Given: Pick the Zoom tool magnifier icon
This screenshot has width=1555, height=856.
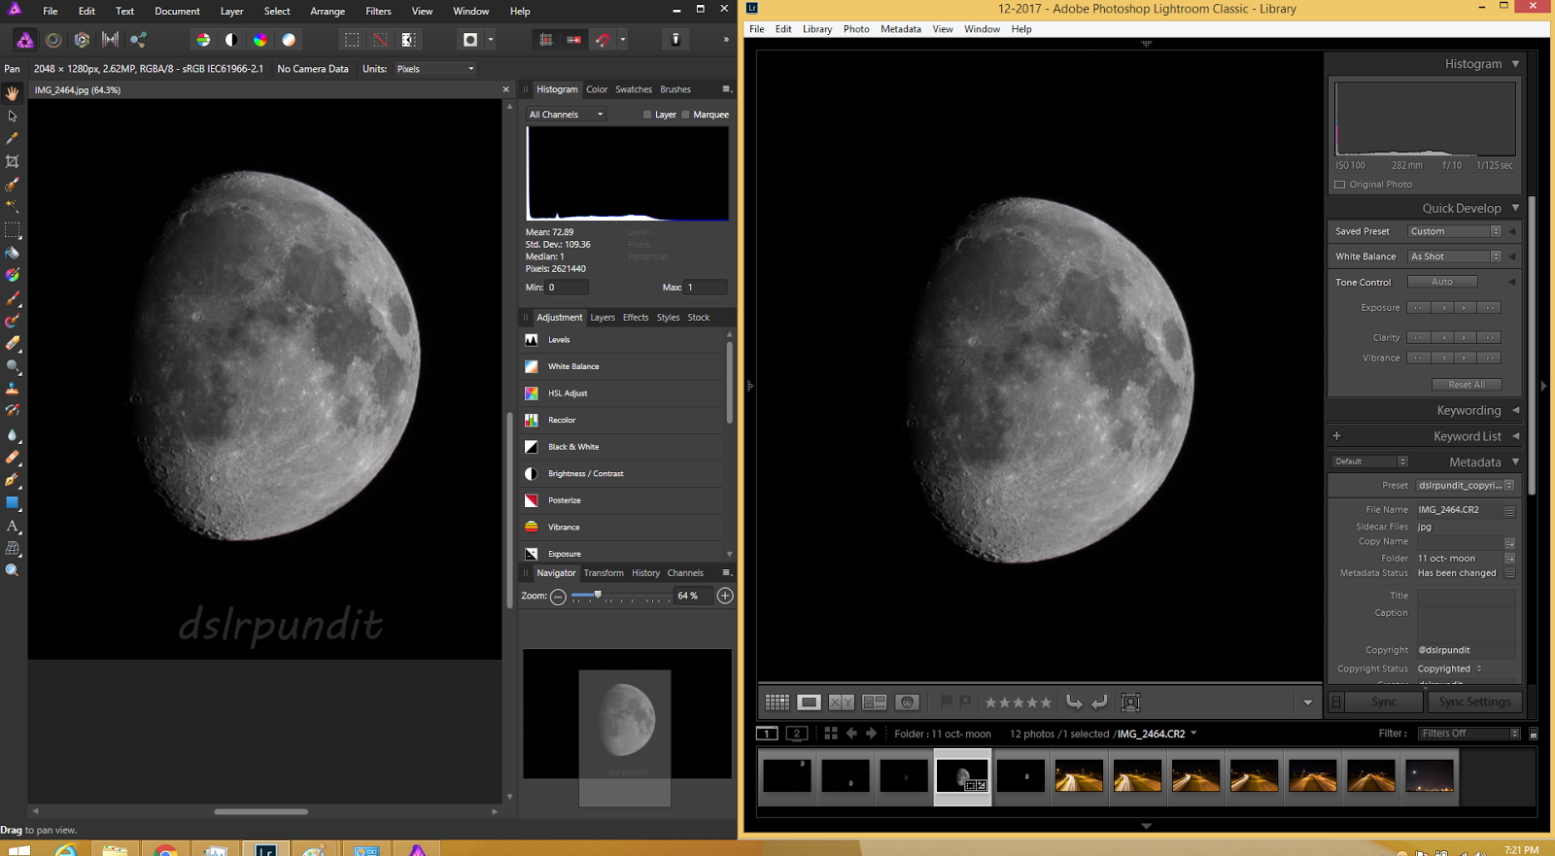Looking at the screenshot, I should pos(13,570).
